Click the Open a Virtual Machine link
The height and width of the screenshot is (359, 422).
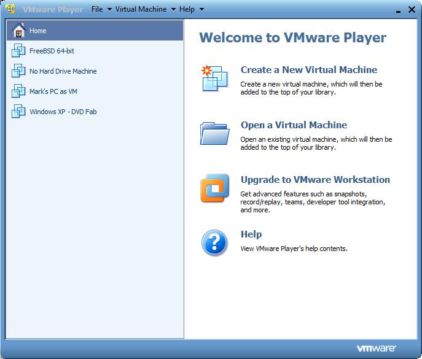click(294, 125)
